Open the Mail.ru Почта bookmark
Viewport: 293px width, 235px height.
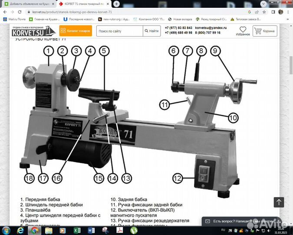pos(14,20)
